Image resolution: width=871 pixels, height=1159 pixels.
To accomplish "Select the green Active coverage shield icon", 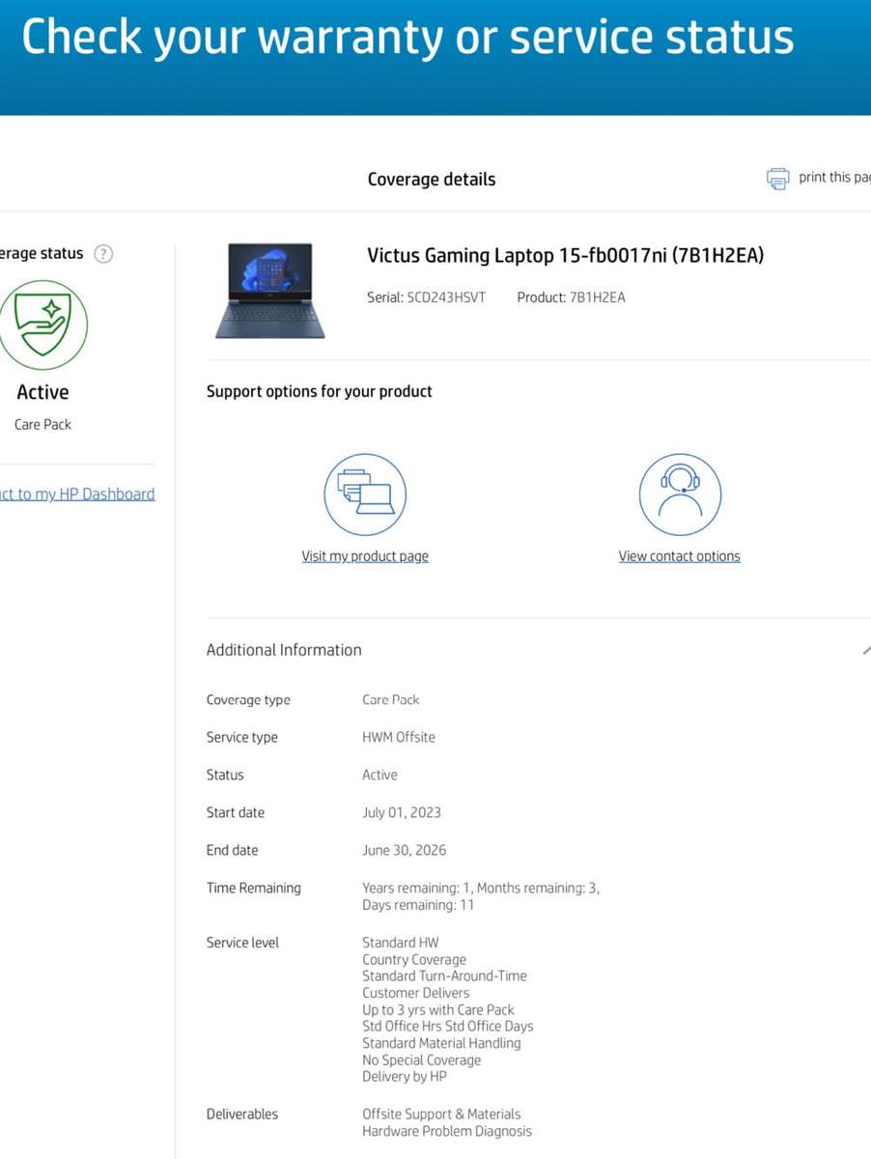I will pos(42,325).
